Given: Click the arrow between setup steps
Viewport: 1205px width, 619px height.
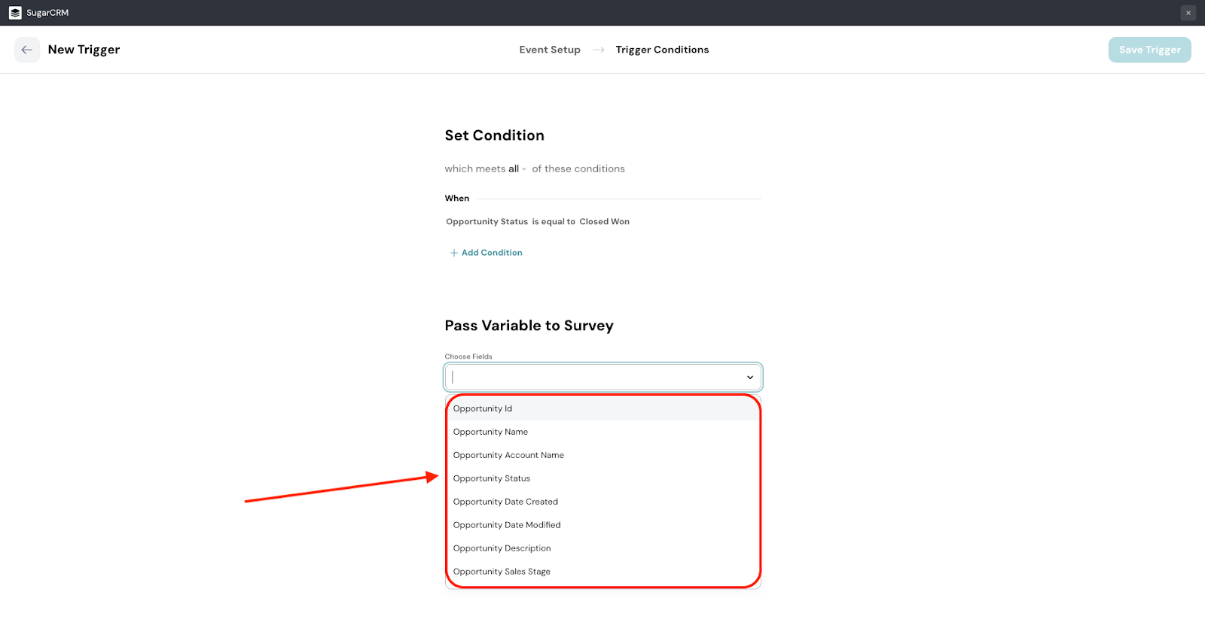Looking at the screenshot, I should tap(599, 50).
